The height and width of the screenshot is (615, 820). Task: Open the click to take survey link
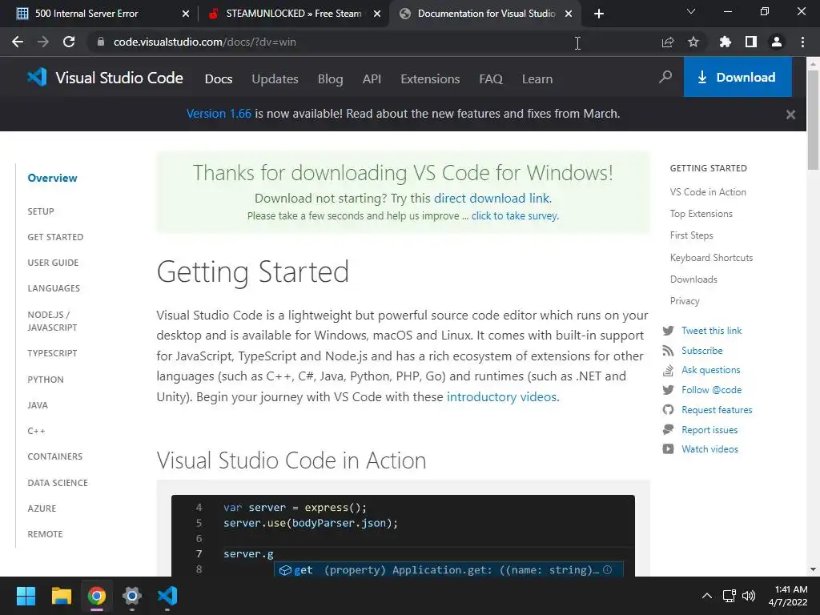pyautogui.click(x=515, y=215)
